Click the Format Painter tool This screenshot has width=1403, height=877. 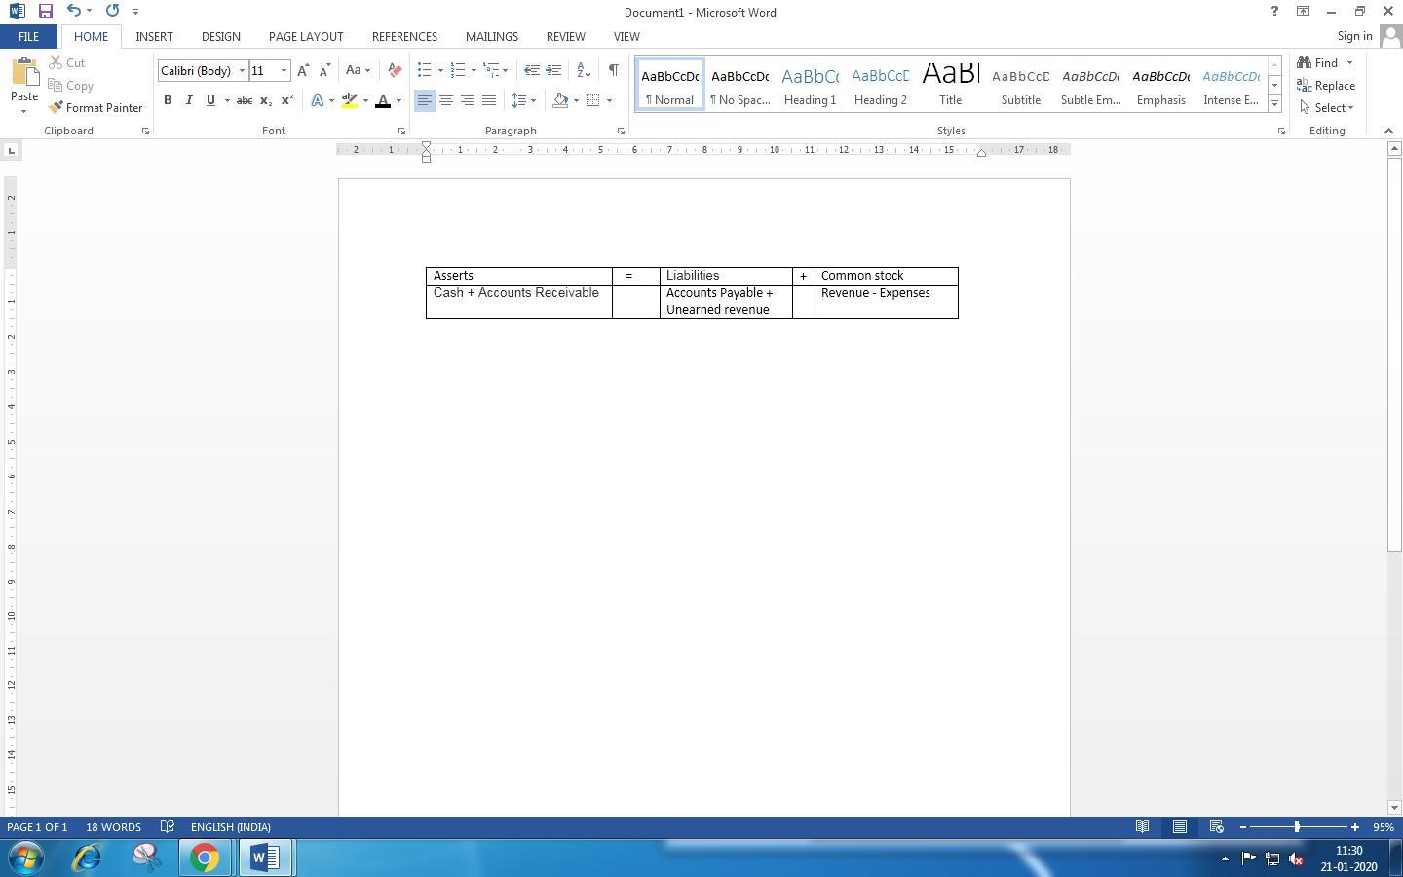(95, 108)
